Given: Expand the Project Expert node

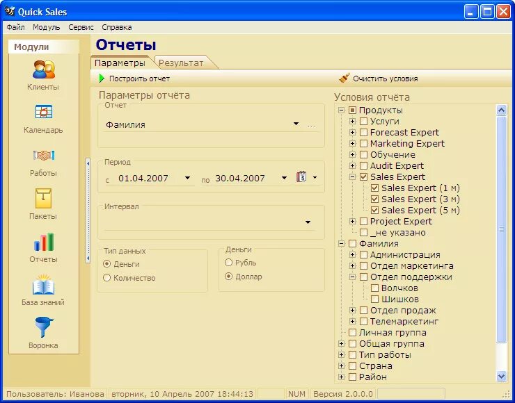Looking at the screenshot, I should click(352, 222).
